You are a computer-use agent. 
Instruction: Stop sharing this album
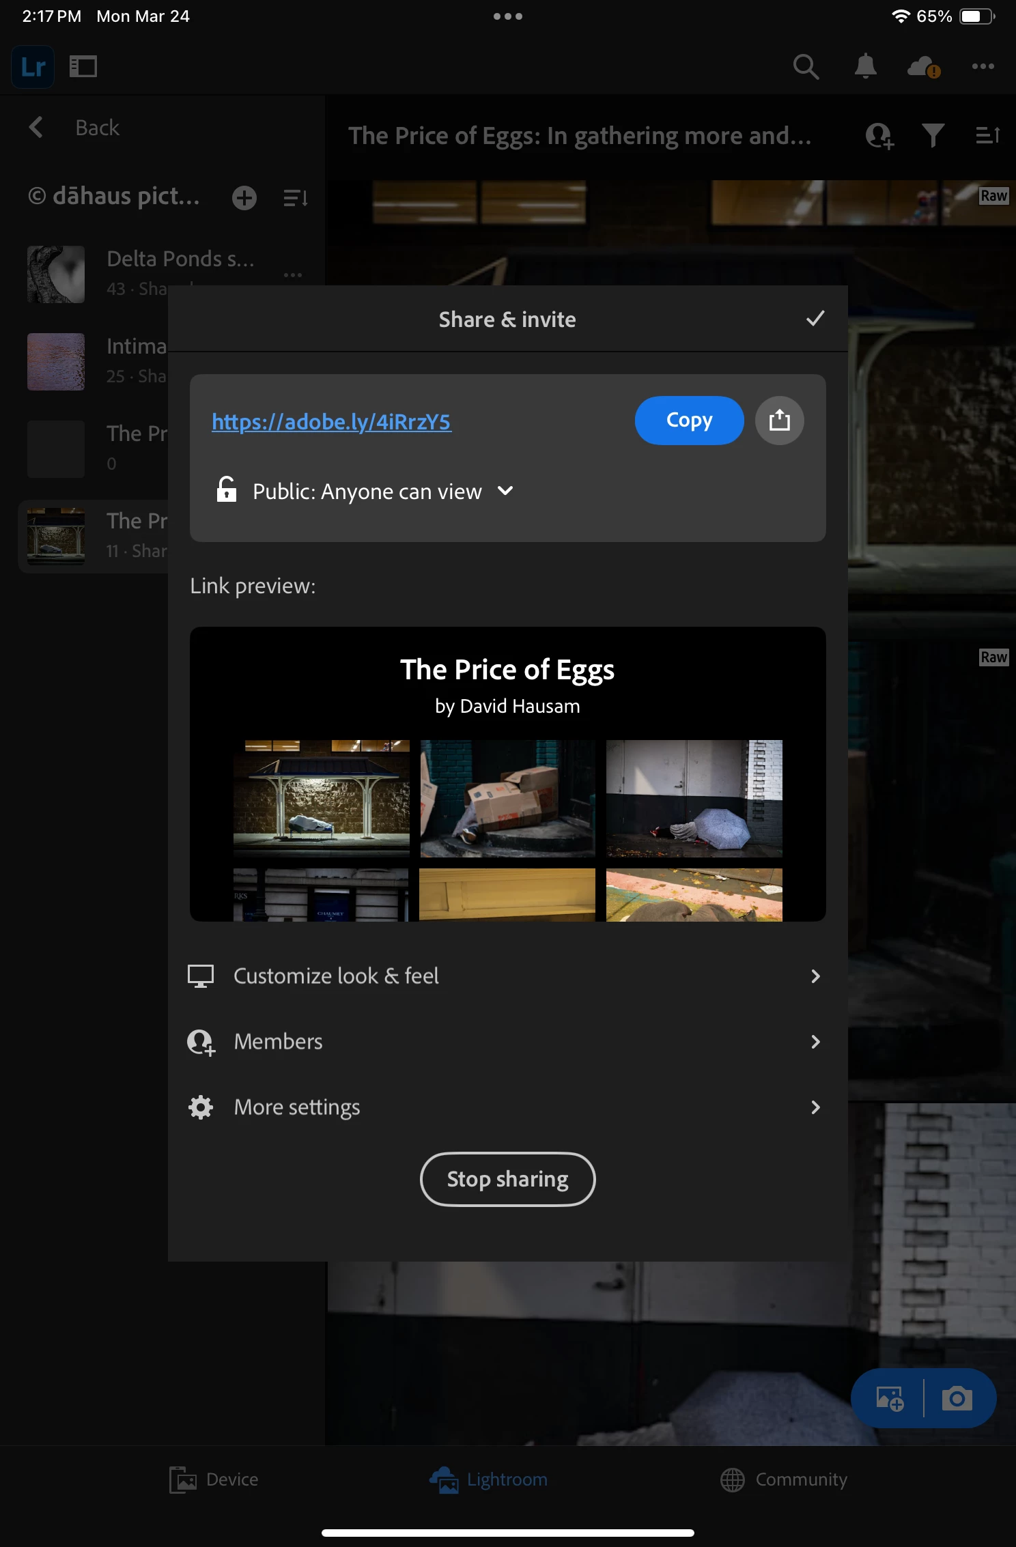click(507, 1179)
